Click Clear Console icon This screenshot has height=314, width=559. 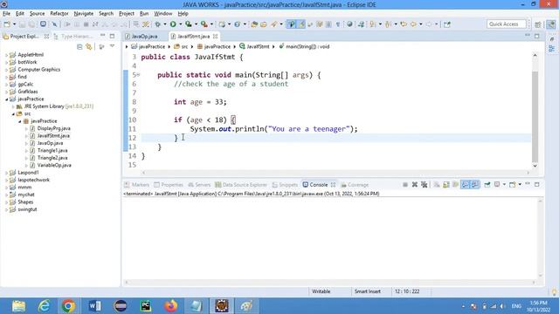coord(437,184)
